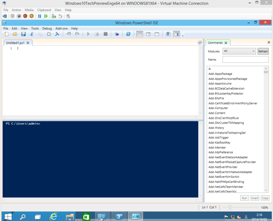Click the Stop Operation square icon

point(105,34)
